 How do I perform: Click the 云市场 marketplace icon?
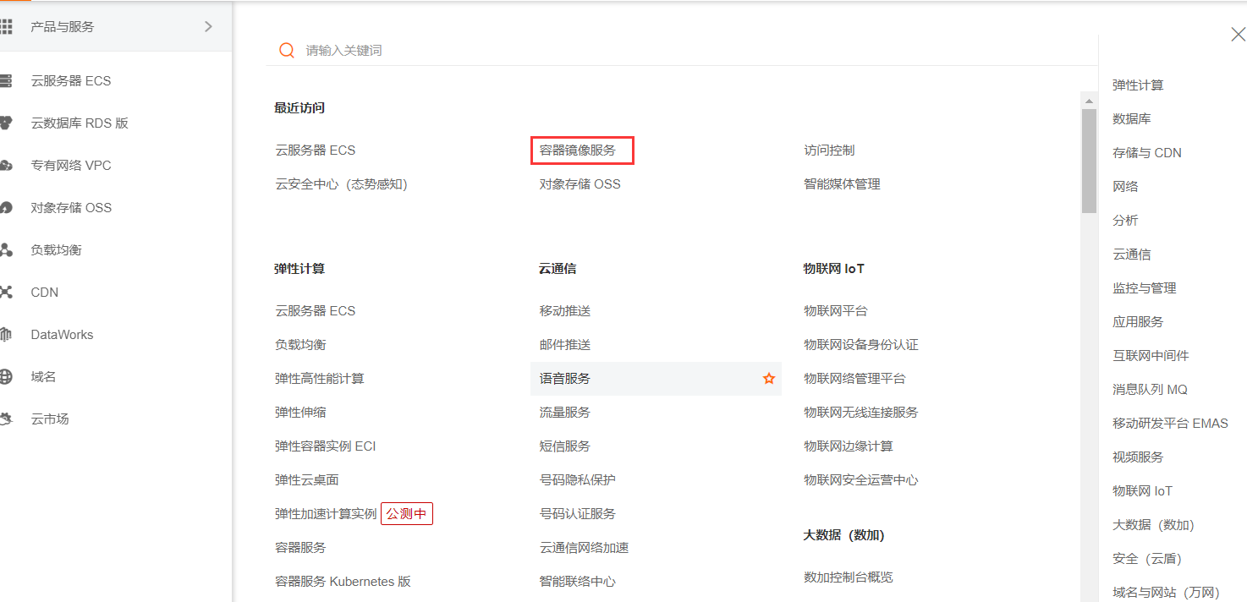6,419
